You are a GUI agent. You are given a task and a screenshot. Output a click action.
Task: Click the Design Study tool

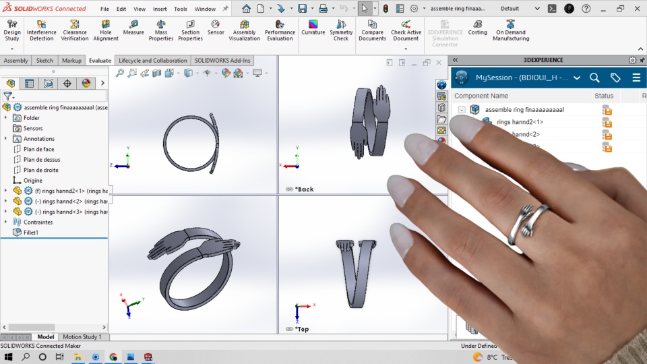pos(12,30)
